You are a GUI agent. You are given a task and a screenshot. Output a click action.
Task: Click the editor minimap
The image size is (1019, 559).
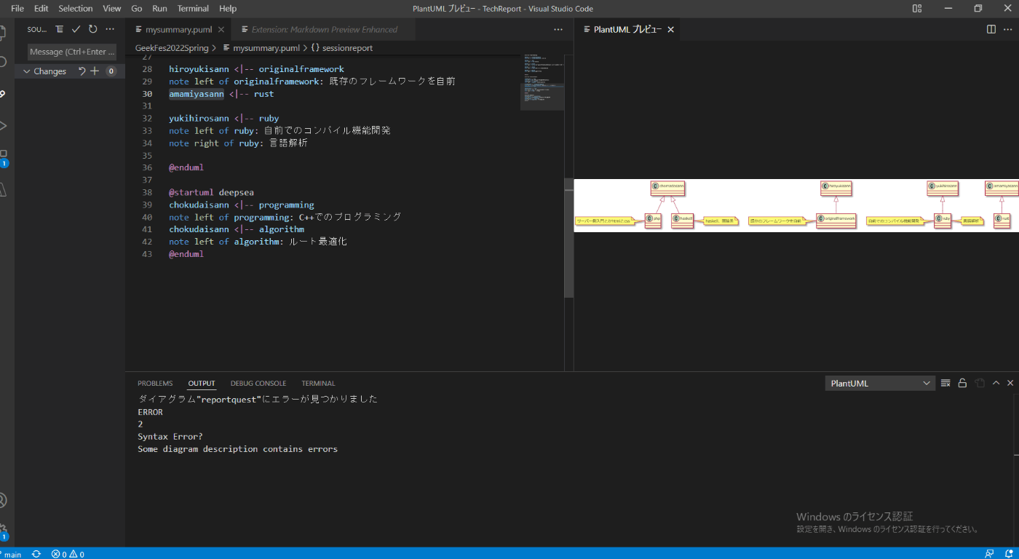point(542,82)
